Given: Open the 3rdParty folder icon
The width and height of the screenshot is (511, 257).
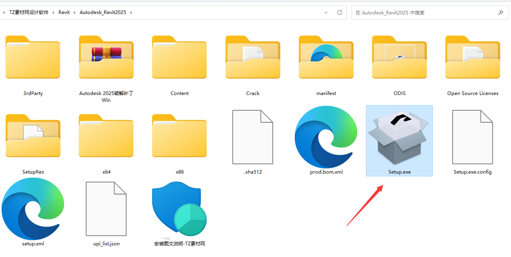Looking at the screenshot, I should click(33, 57).
